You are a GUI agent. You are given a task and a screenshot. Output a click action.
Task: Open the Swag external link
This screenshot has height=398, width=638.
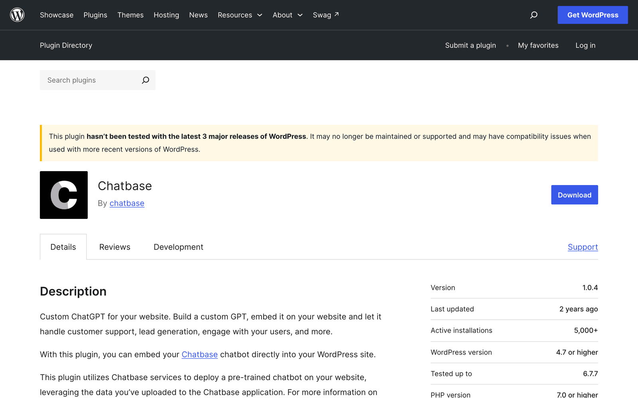pos(326,15)
